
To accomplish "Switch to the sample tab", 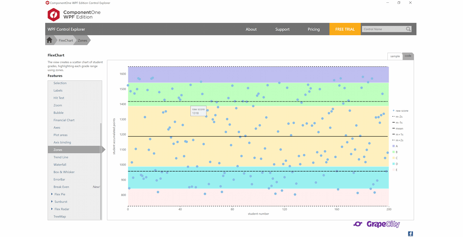I will 395,56.
